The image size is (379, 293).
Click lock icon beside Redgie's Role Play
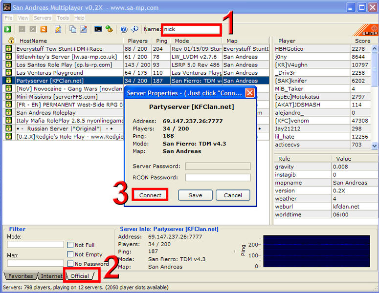point(9,136)
